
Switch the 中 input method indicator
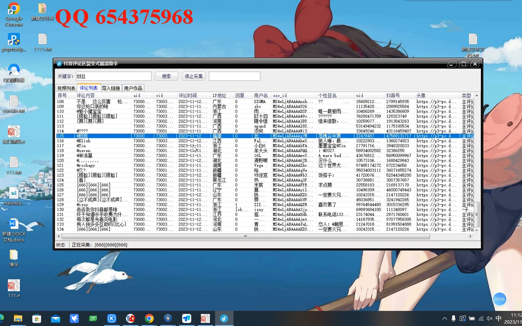pos(499,318)
